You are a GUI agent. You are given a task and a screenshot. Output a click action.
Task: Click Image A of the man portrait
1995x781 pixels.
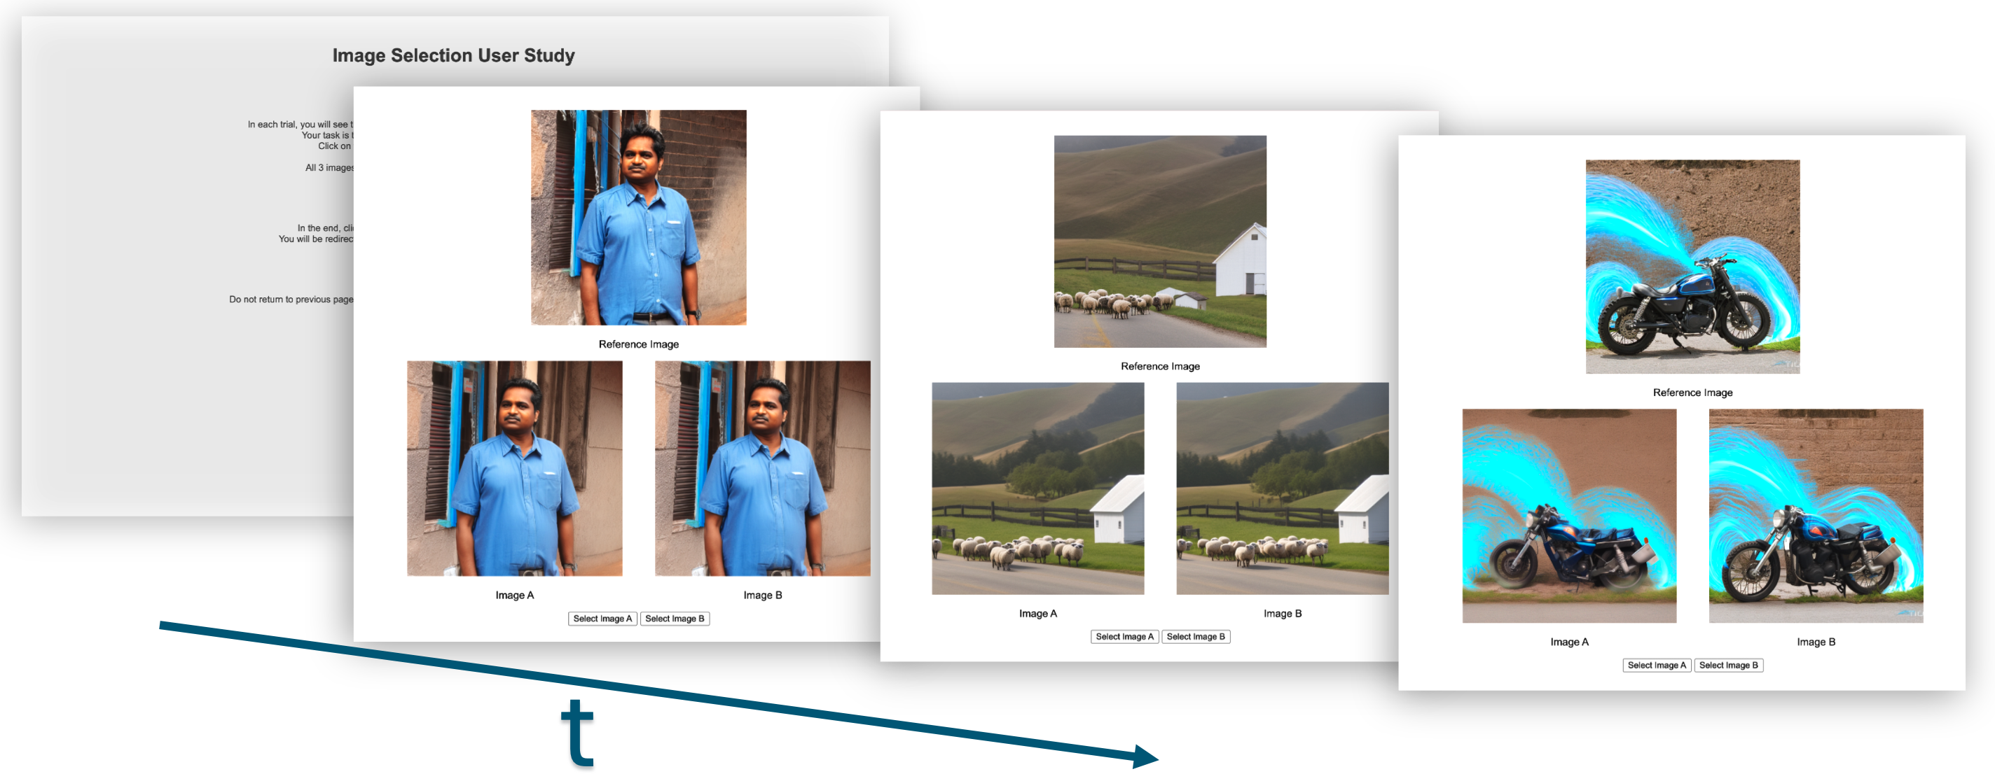514,468
